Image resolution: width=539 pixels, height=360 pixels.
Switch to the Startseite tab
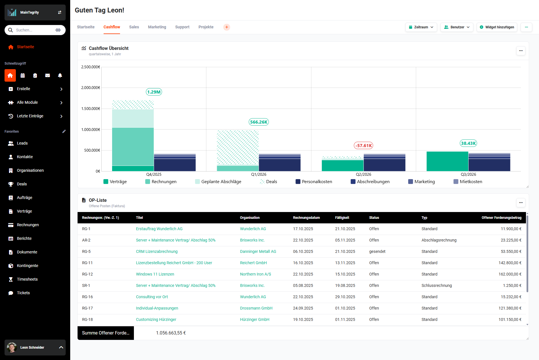pyautogui.click(x=86, y=27)
